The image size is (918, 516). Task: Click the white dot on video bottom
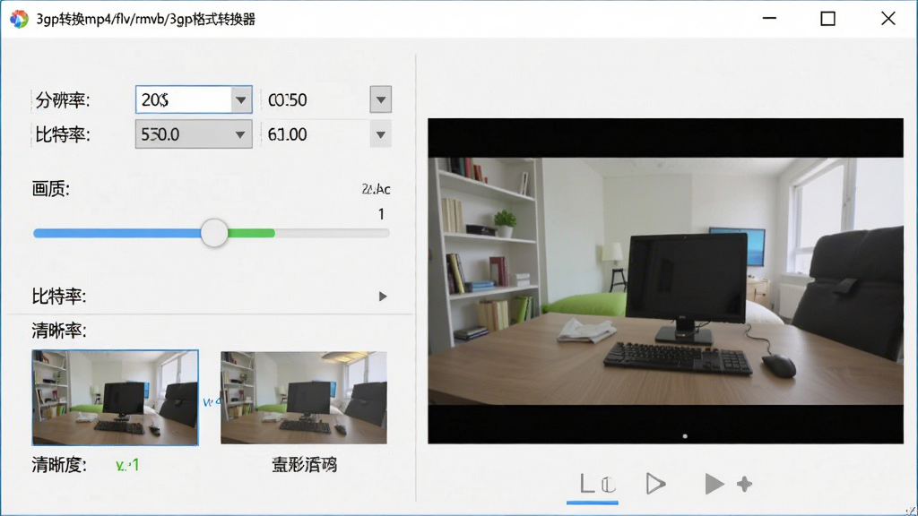pyautogui.click(x=685, y=436)
